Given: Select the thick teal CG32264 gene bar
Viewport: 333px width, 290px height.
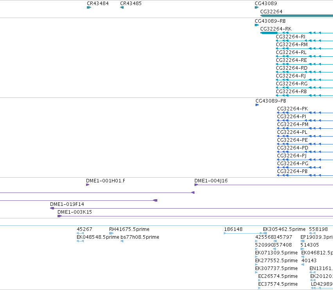Looking at the screenshot, I should click(x=297, y=16).
